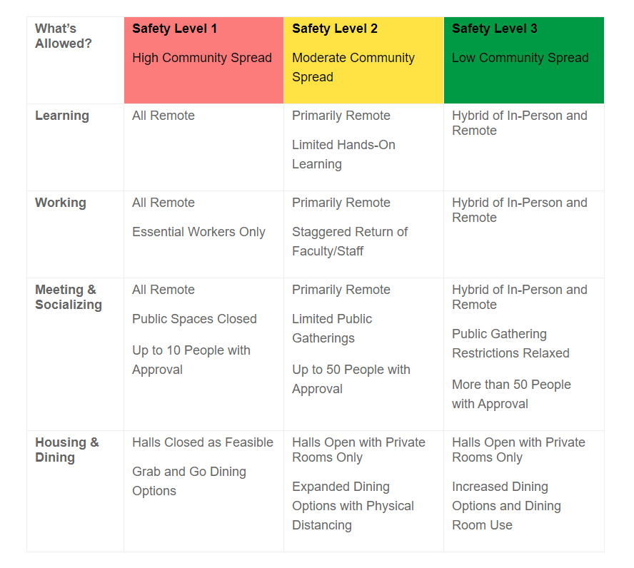Click "Grab and Go Dining Options" text

point(189,481)
